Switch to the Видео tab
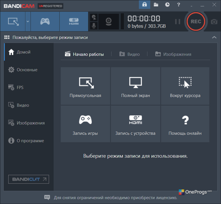The width and height of the screenshot is (221, 204). click(129, 54)
